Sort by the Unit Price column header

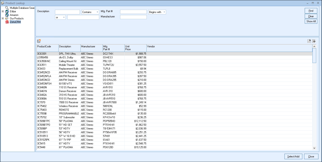135,48
